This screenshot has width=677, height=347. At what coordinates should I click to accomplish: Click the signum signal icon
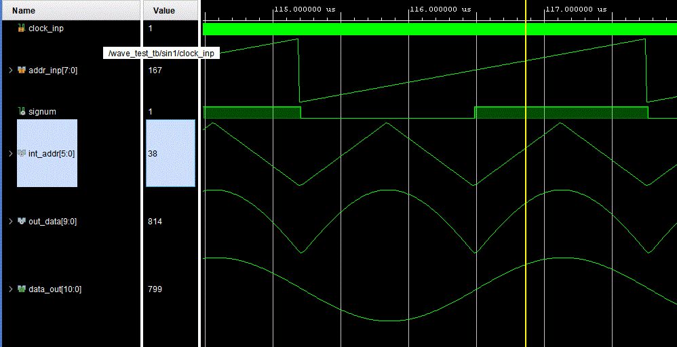click(x=22, y=112)
